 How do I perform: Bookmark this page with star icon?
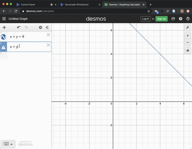149,11
